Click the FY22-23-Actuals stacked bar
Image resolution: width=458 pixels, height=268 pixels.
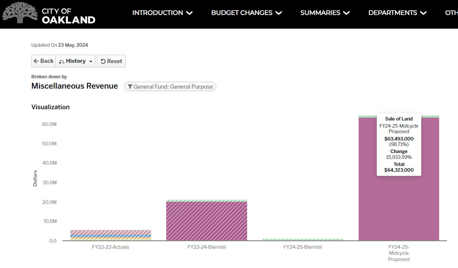pos(111,235)
